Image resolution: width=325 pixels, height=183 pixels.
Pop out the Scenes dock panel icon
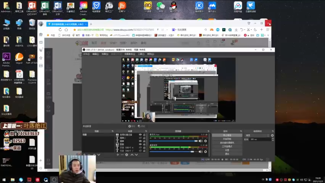point(113,131)
